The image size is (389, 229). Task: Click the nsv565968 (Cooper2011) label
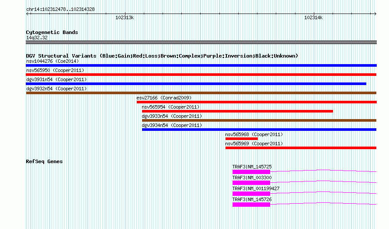pos(254,134)
